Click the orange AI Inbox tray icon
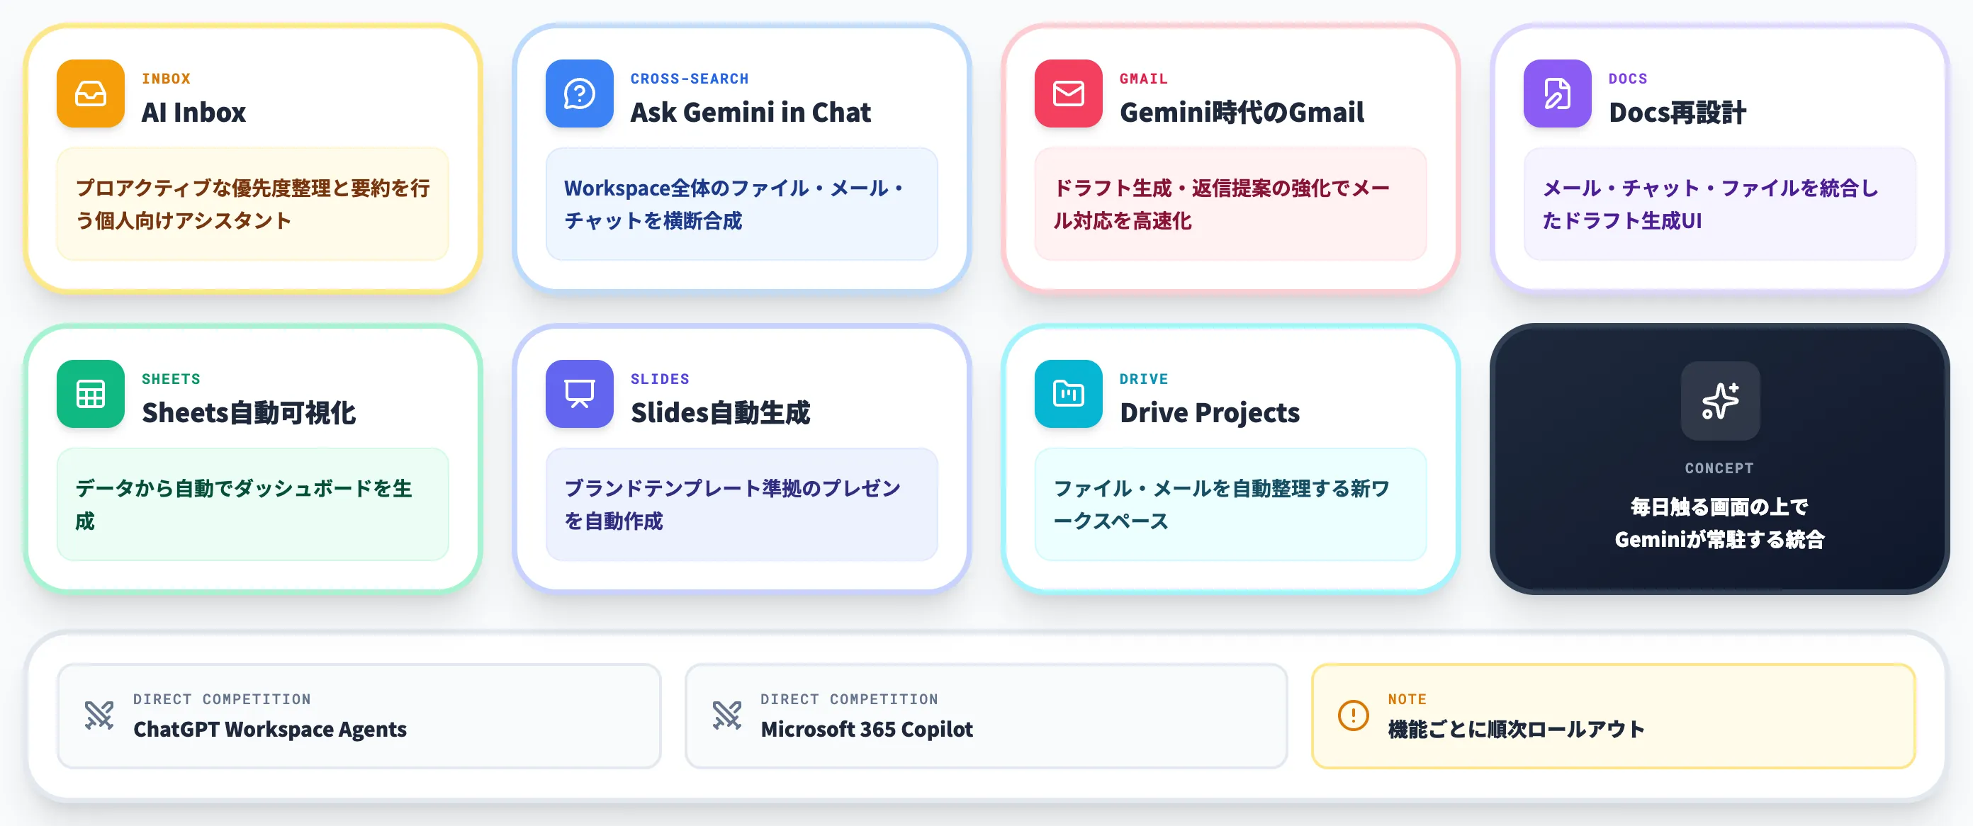Image resolution: width=1973 pixels, height=826 pixels. coord(91,94)
